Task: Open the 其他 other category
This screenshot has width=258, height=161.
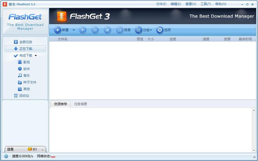Action: coord(24,89)
